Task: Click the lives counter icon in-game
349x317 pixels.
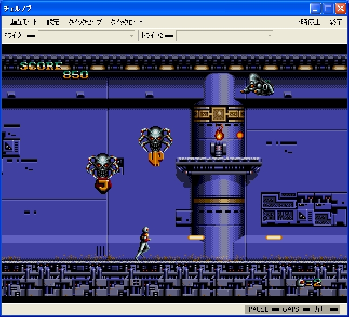Action: click(308, 282)
